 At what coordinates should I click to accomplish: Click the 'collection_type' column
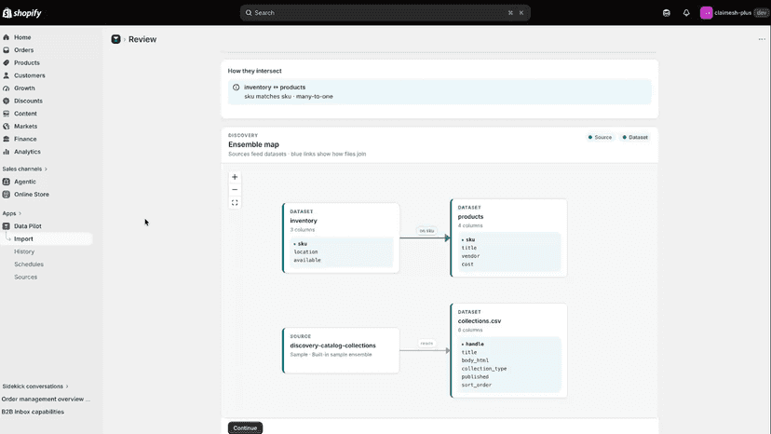[x=484, y=369]
